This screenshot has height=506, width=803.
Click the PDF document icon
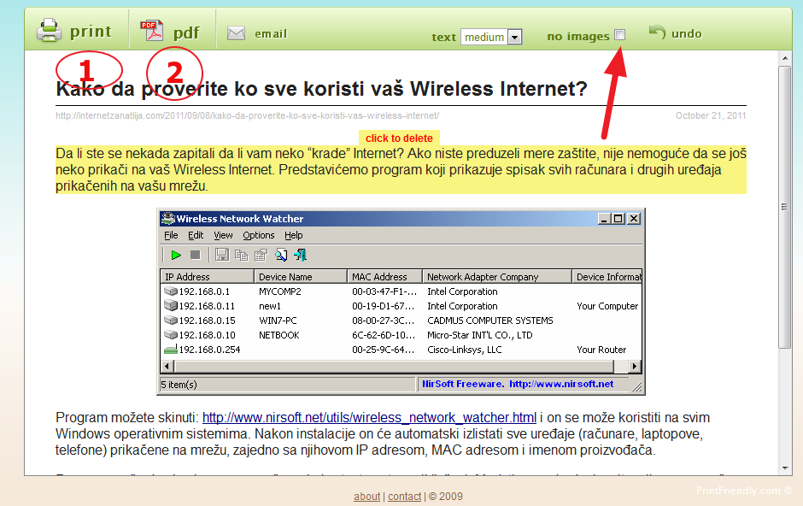pos(152,32)
